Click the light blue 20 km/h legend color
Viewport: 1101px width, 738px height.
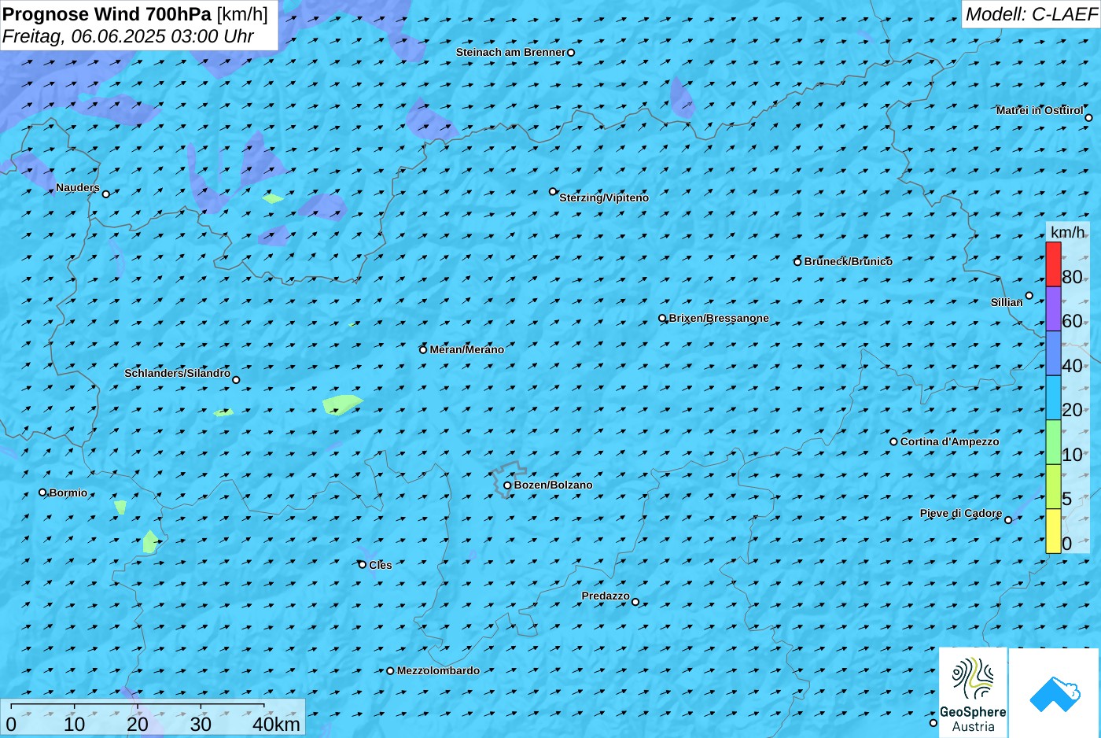pyautogui.click(x=1053, y=397)
